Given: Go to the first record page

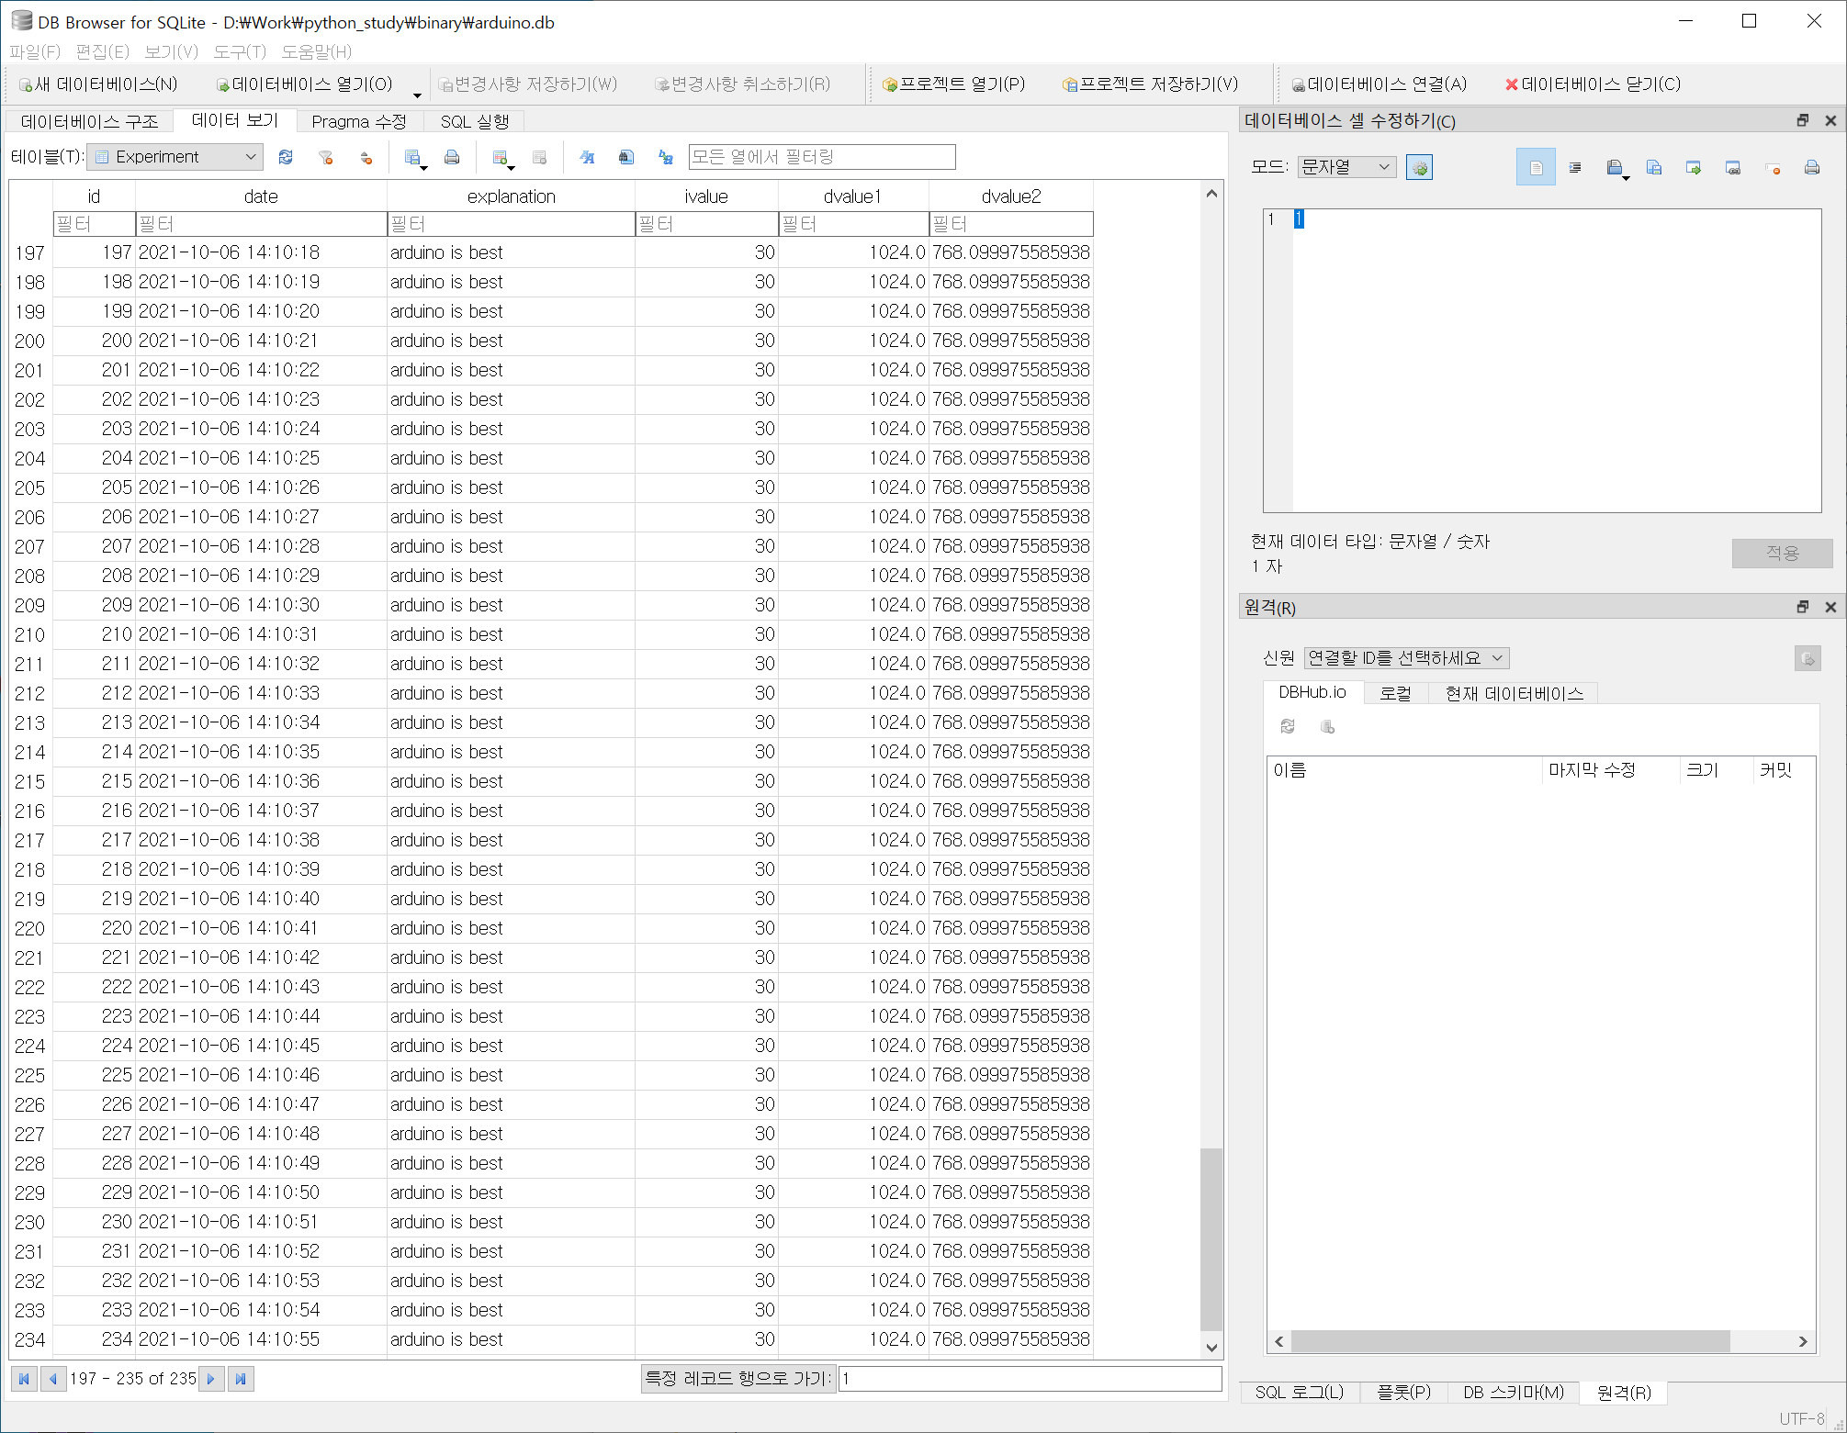Looking at the screenshot, I should (x=25, y=1378).
